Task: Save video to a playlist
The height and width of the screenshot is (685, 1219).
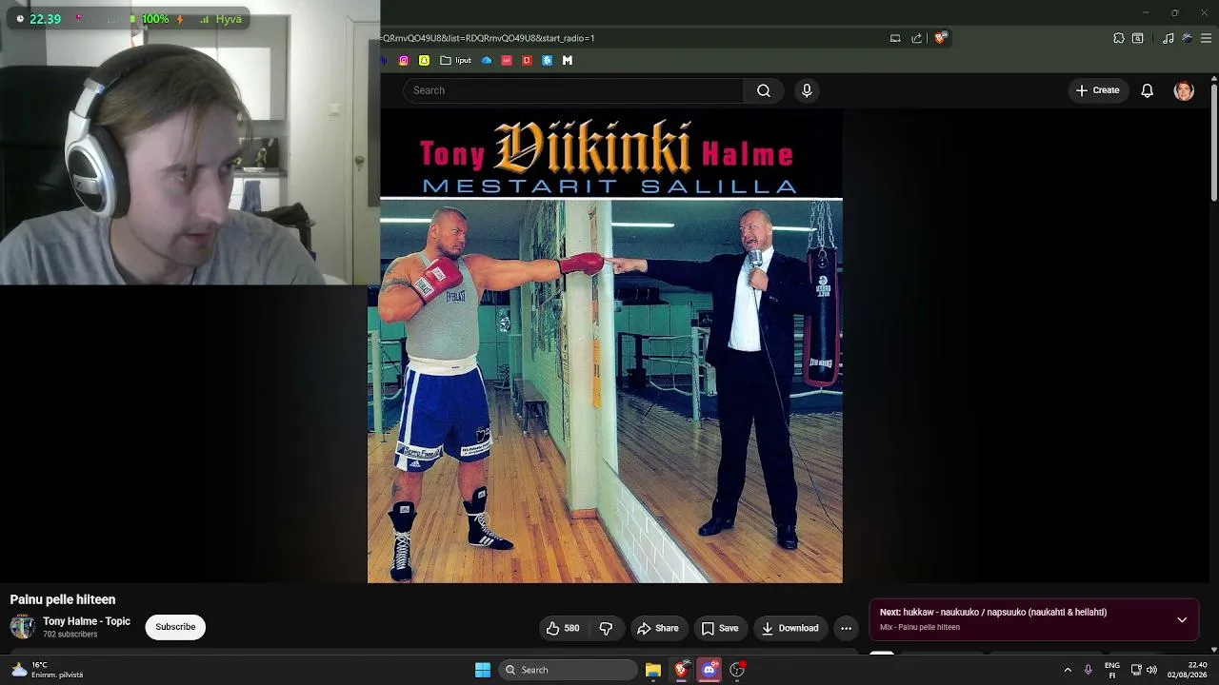Action: [720, 628]
